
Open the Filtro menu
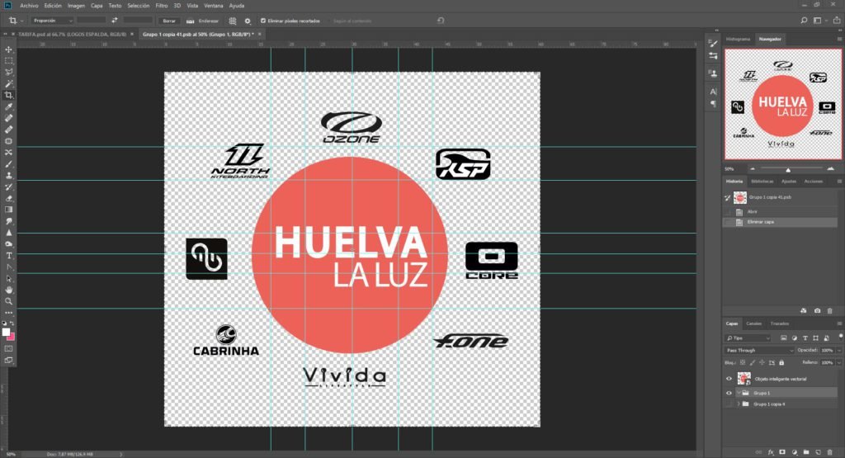[162, 6]
